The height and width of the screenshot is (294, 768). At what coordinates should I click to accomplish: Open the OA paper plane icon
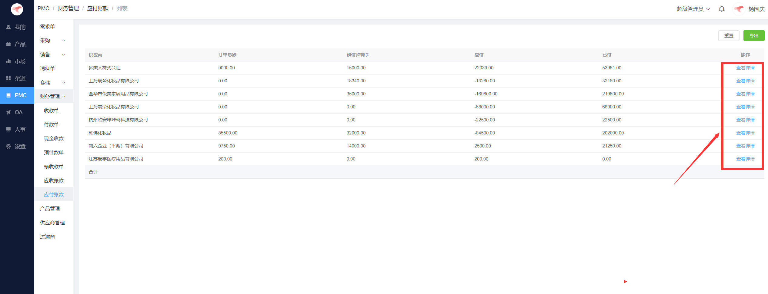[x=8, y=112]
